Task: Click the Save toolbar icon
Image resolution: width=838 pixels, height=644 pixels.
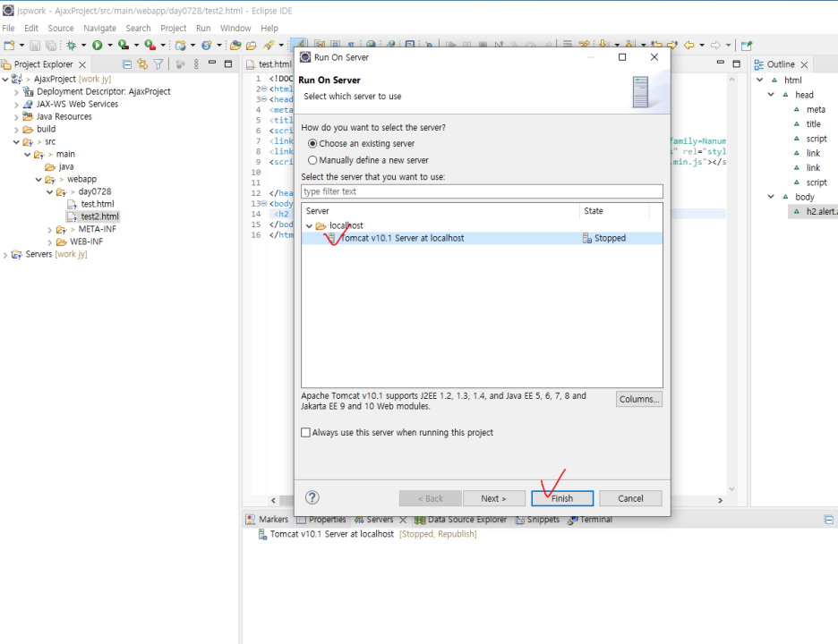Action: coord(35,46)
